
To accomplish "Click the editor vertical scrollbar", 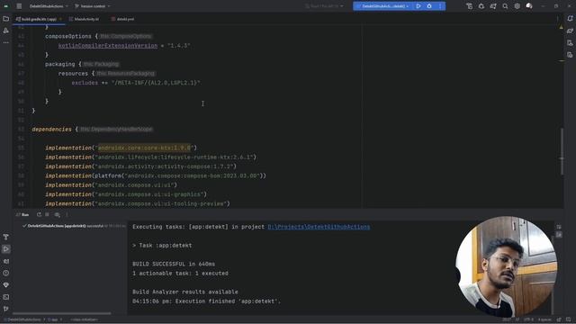I will tap(562, 151).
